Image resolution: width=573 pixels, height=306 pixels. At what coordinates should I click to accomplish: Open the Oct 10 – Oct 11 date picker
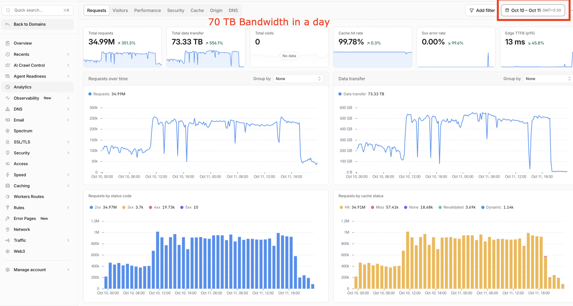[533, 10]
